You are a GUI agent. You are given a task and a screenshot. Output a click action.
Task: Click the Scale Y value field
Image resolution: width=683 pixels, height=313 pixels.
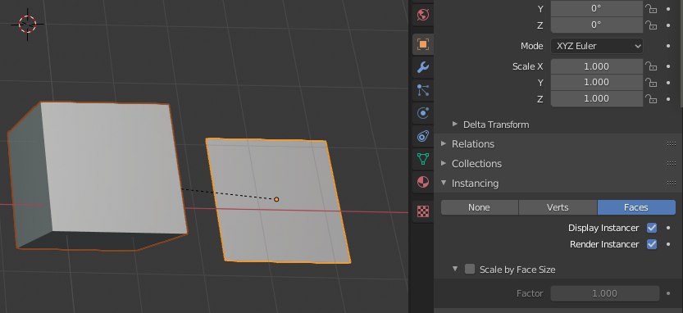(597, 82)
